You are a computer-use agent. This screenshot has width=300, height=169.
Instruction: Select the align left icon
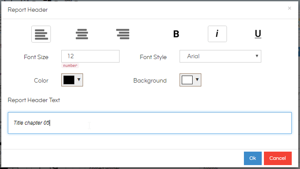(41, 34)
